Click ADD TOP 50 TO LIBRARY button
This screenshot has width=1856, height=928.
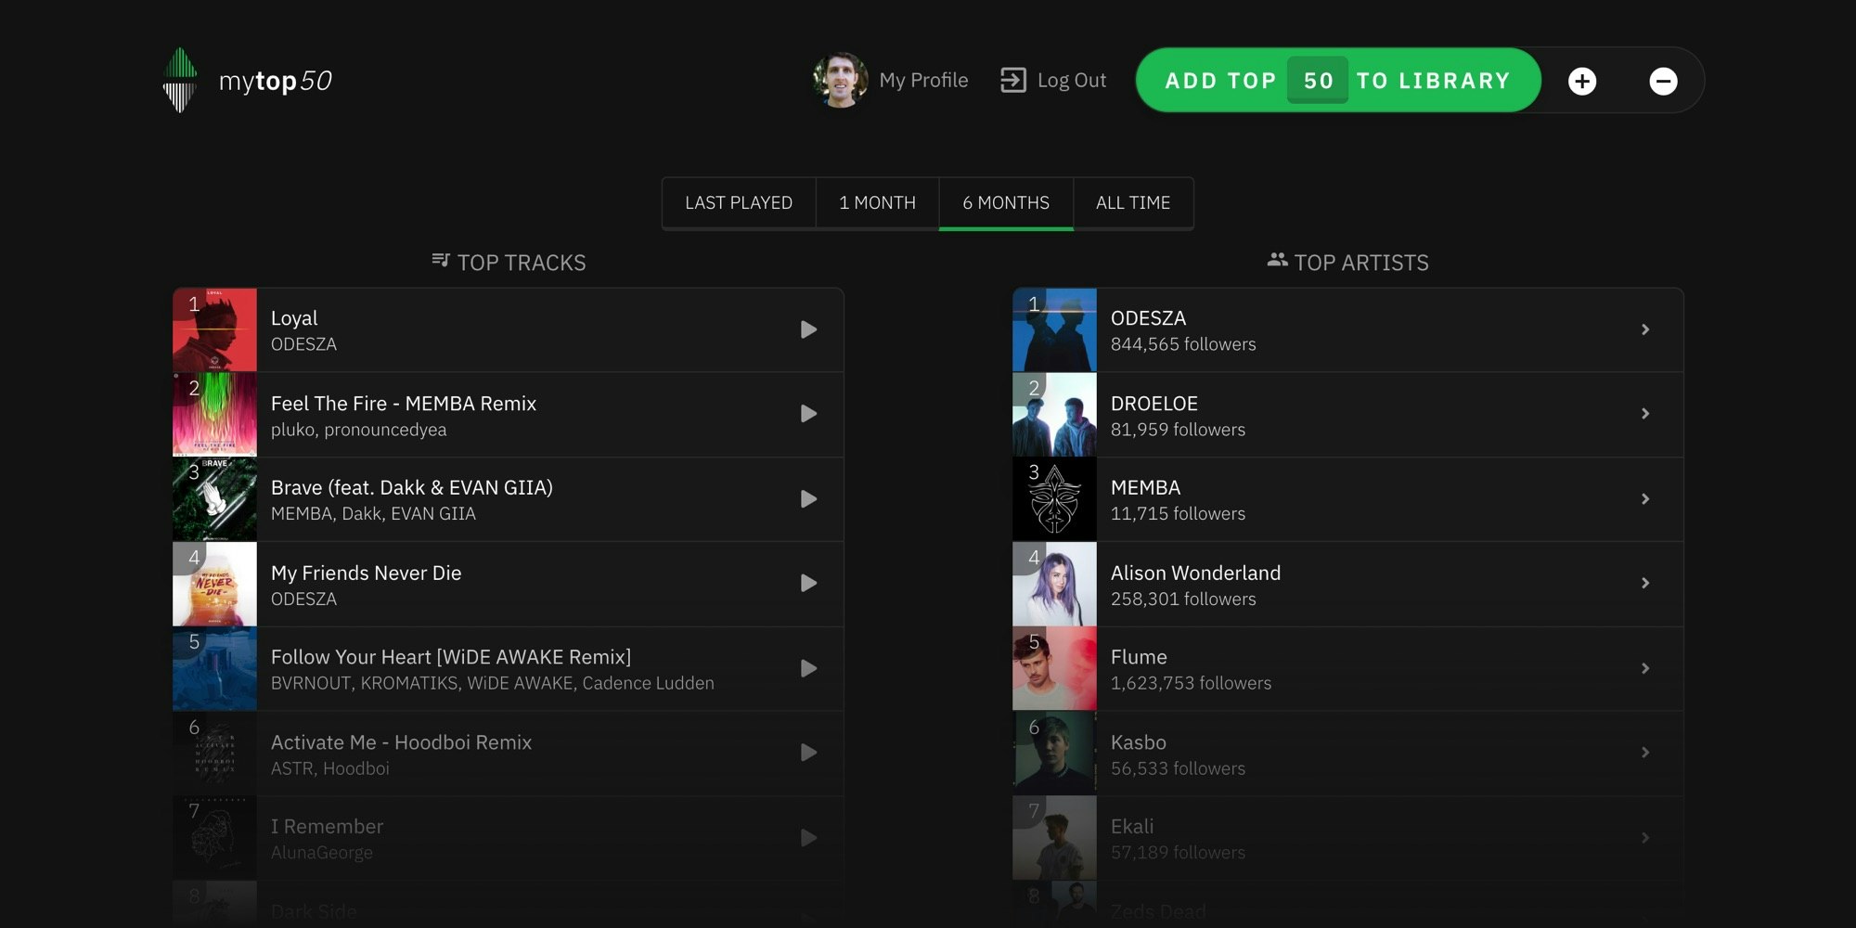(x=1337, y=81)
